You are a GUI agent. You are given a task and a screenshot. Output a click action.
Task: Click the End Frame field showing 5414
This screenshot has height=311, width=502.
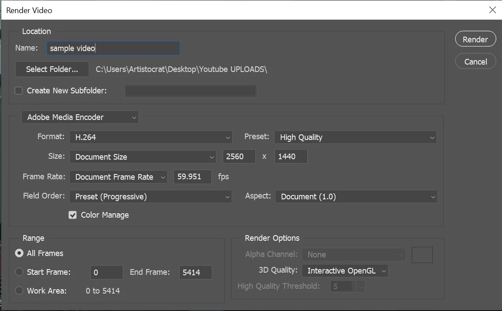[x=195, y=272]
